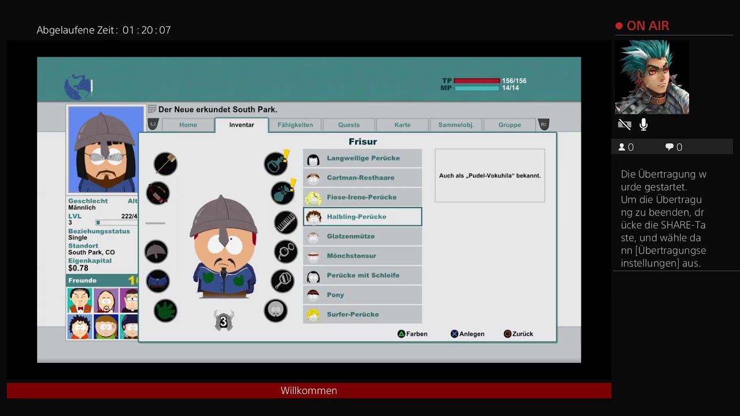Click the Freunde section header
The height and width of the screenshot is (416, 740).
coord(102,280)
